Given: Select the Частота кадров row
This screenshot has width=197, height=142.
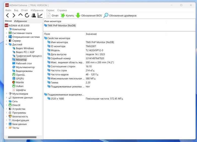Looking at the screenshot, I should pos(73,74).
